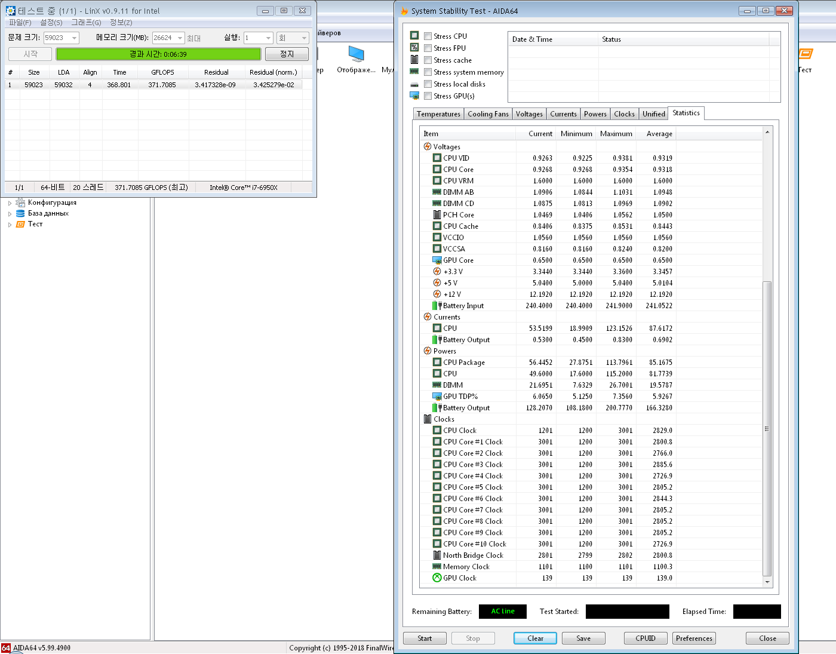This screenshot has height=654, width=836.
Task: Enable the Stress cache checkbox
Action: point(428,60)
